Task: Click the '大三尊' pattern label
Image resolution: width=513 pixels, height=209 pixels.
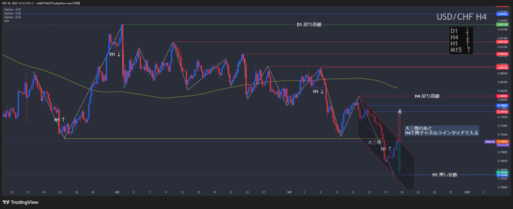Action: pyautogui.click(x=369, y=142)
